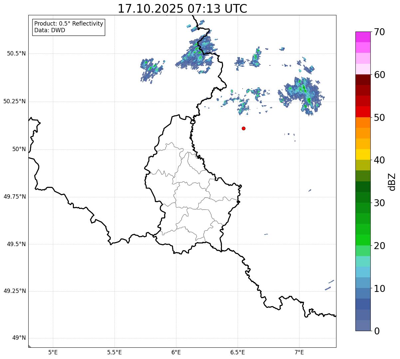Click the 7°E longitude label
This screenshot has width=400, height=359.
[x=299, y=352]
